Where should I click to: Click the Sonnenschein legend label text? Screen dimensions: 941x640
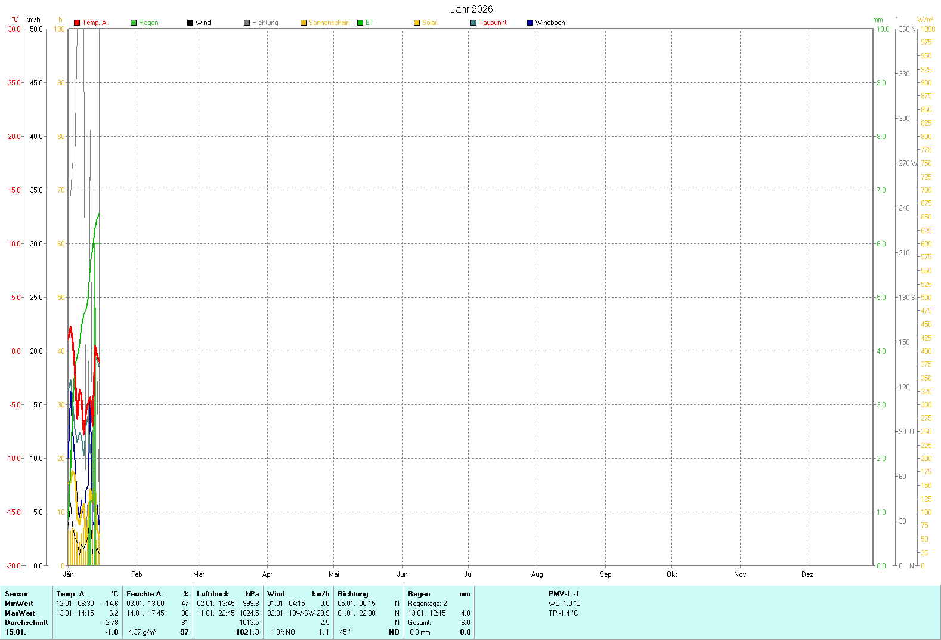(329, 23)
